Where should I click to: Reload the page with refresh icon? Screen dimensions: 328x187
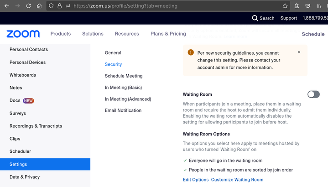point(28,6)
